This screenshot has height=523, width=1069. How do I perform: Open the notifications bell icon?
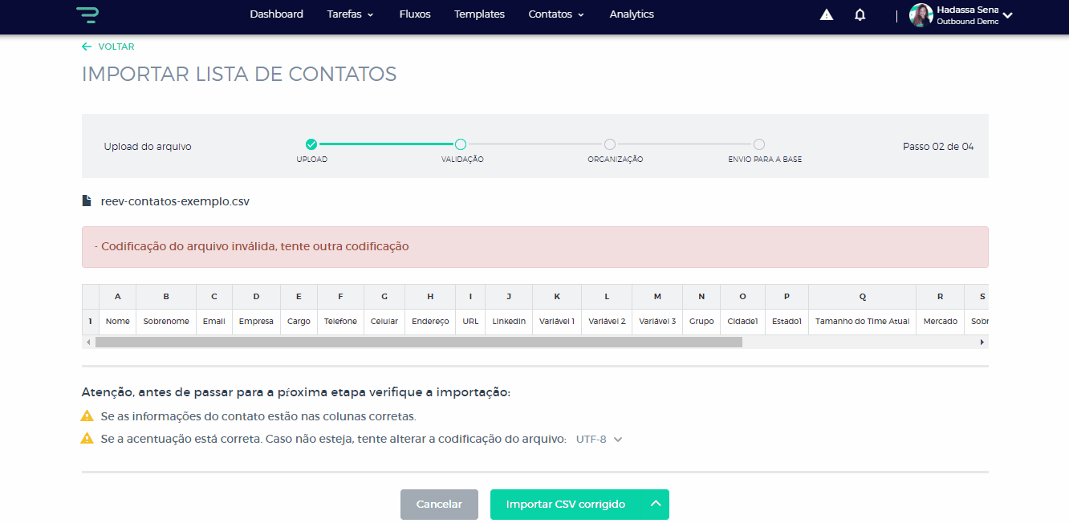pyautogui.click(x=860, y=14)
